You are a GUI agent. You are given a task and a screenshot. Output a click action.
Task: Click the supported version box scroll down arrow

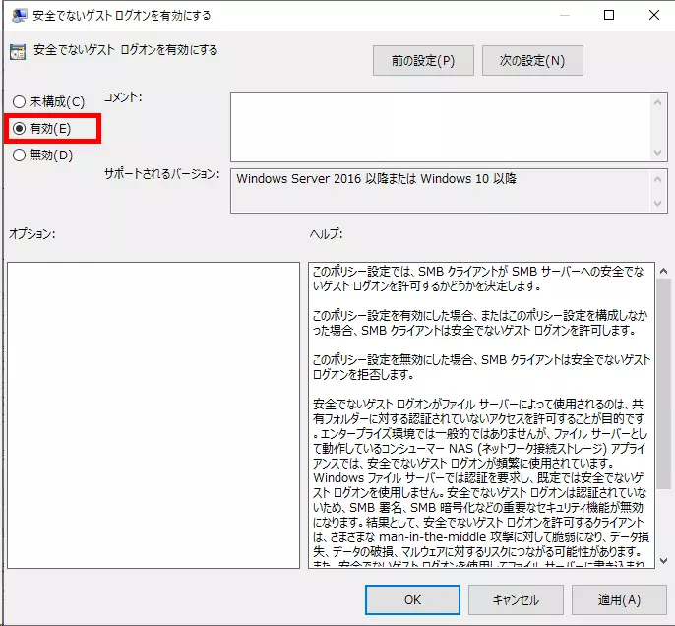click(x=657, y=203)
